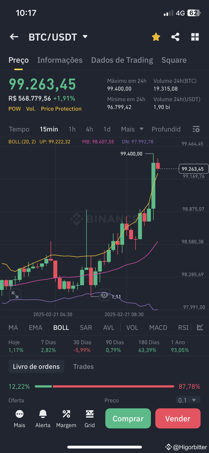Tap the 30 Dias -5,99% performance
209x453 pixels.
[82, 346]
